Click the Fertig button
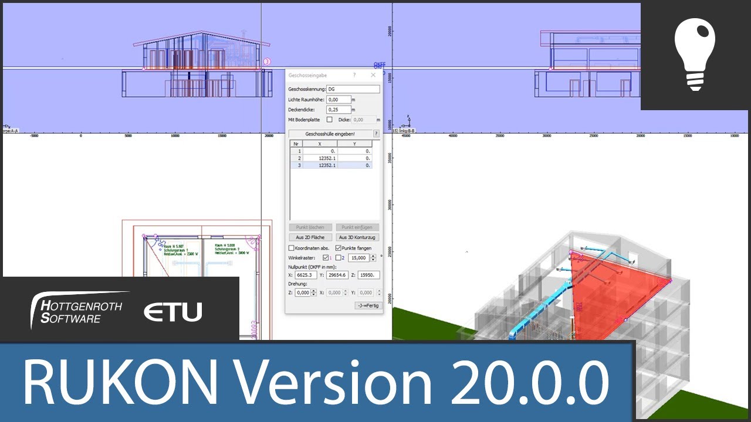Viewport: 751px width, 422px height. [368, 305]
